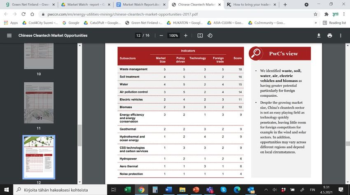Click the document scrollbar handle
The image size is (350, 195).
click(x=348, y=144)
